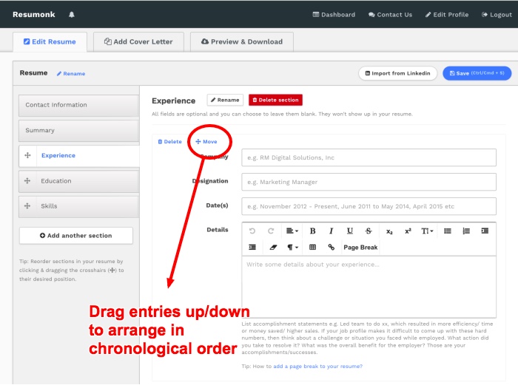Insert a bulleted list

coord(448,231)
